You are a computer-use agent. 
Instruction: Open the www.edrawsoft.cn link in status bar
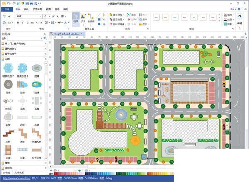tap(17, 178)
